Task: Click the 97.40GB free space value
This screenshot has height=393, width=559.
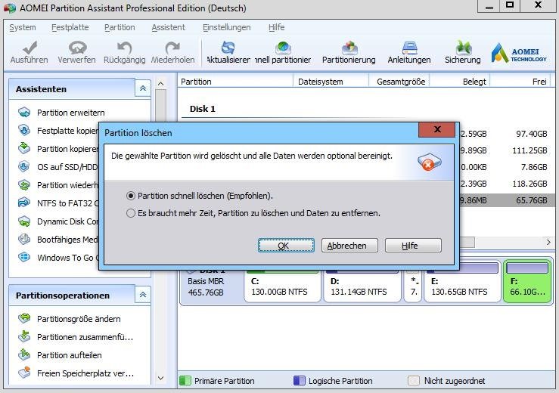Action: (532, 134)
